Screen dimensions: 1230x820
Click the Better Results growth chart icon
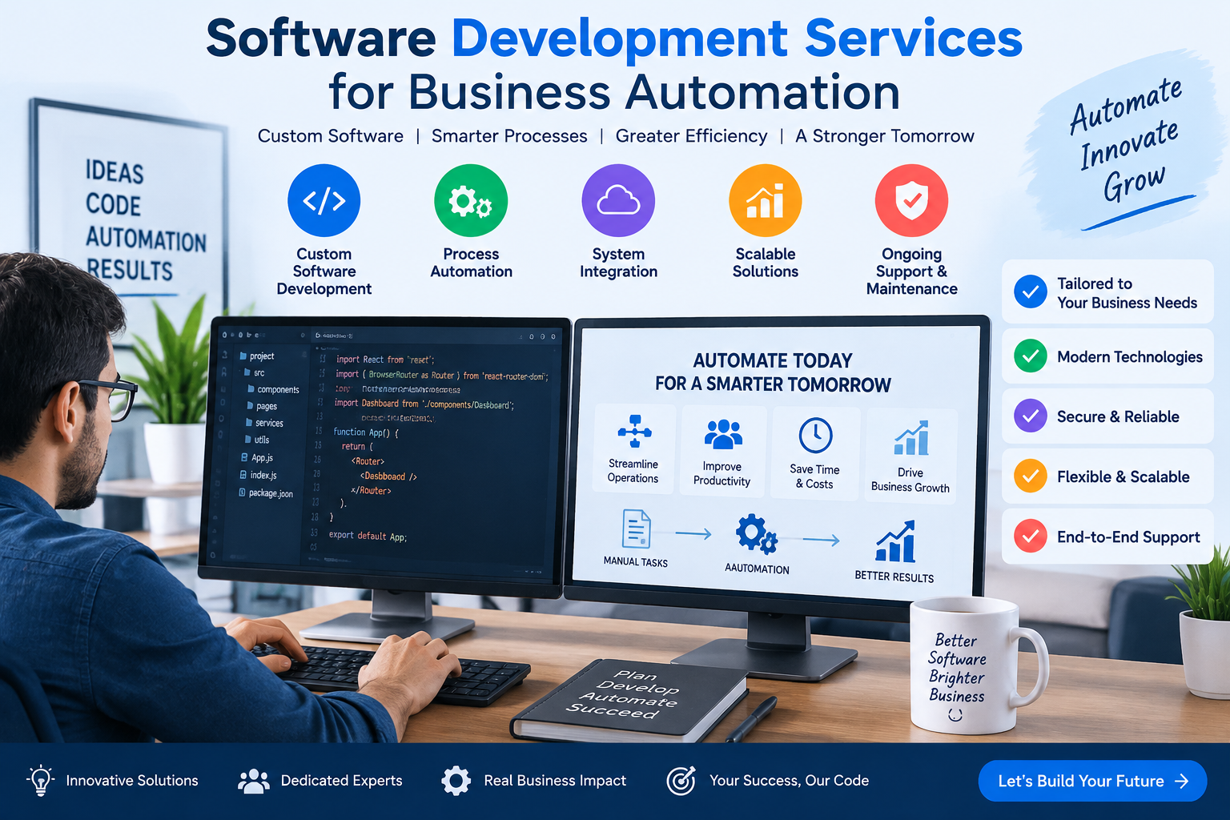click(895, 541)
